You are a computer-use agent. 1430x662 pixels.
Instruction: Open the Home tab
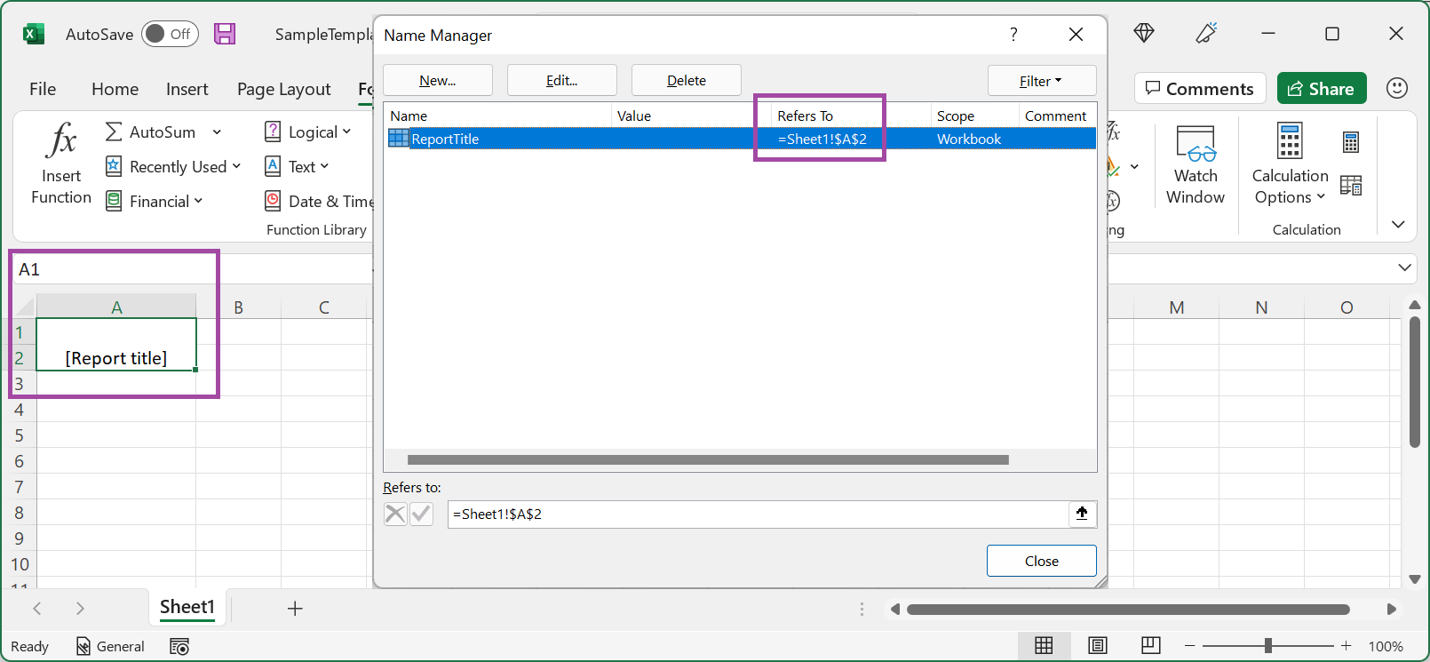[115, 89]
